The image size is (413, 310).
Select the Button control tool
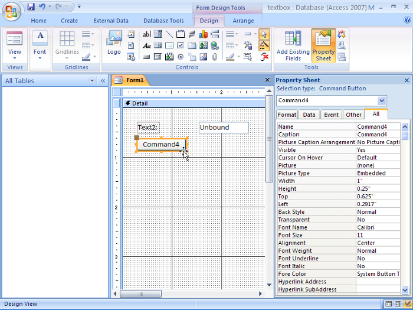pos(146,57)
